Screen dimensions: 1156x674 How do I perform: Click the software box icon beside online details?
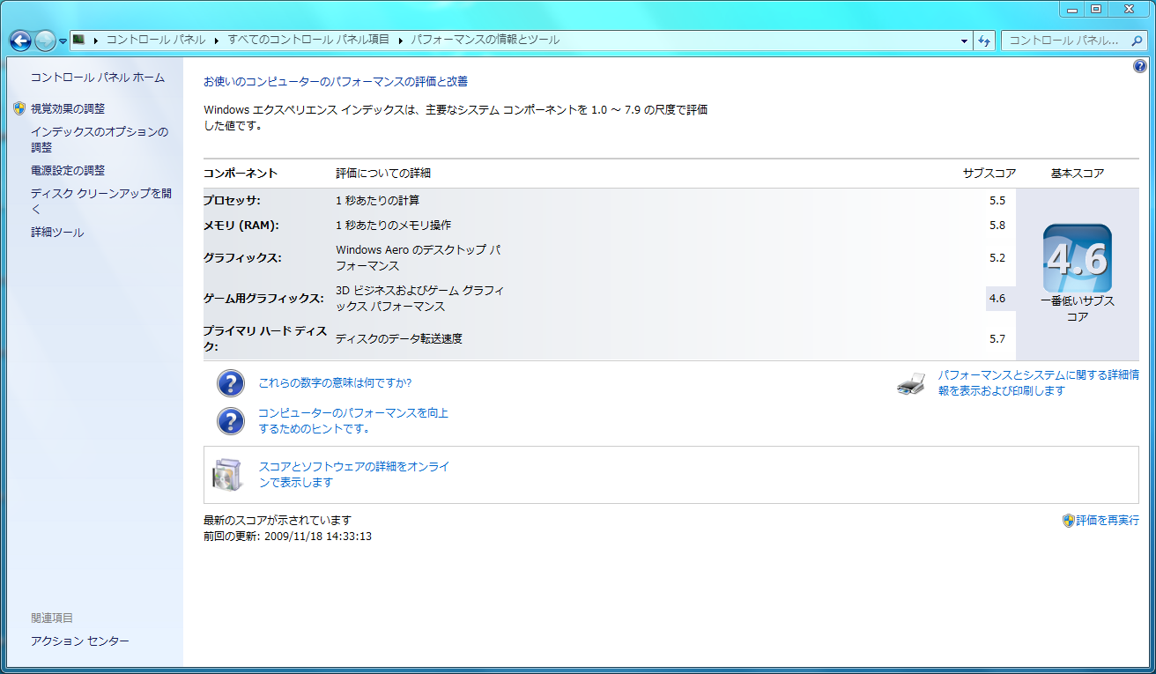(226, 475)
